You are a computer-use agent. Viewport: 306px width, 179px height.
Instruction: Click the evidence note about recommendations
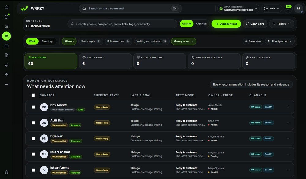pos(251,84)
